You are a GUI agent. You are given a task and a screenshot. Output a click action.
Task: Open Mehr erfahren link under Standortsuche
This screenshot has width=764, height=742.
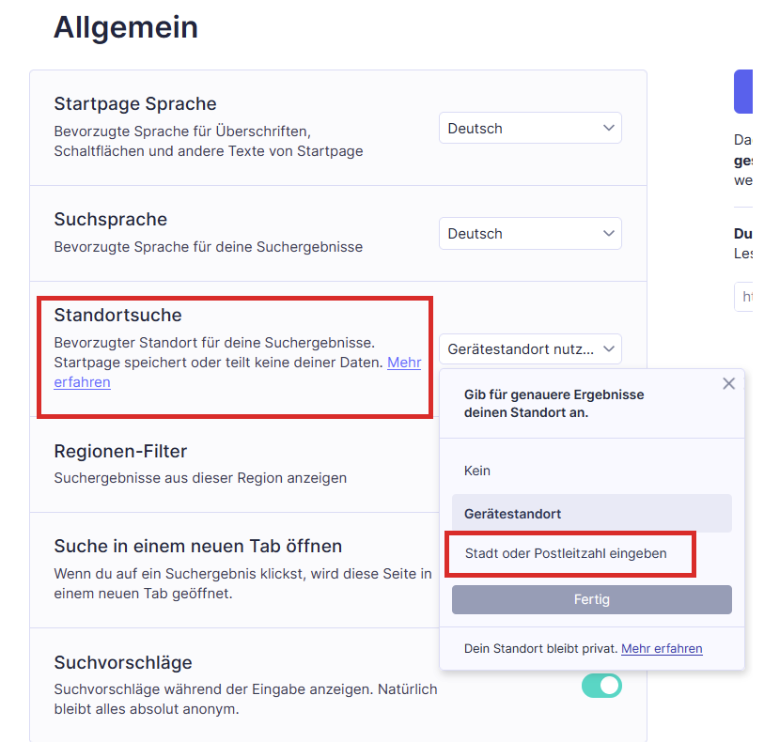[404, 363]
